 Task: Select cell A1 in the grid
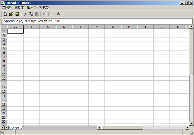(x=15, y=31)
